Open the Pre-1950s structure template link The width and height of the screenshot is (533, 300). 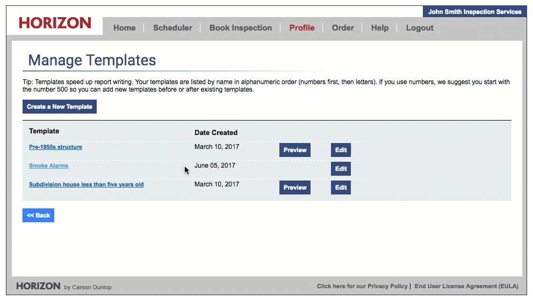55,147
